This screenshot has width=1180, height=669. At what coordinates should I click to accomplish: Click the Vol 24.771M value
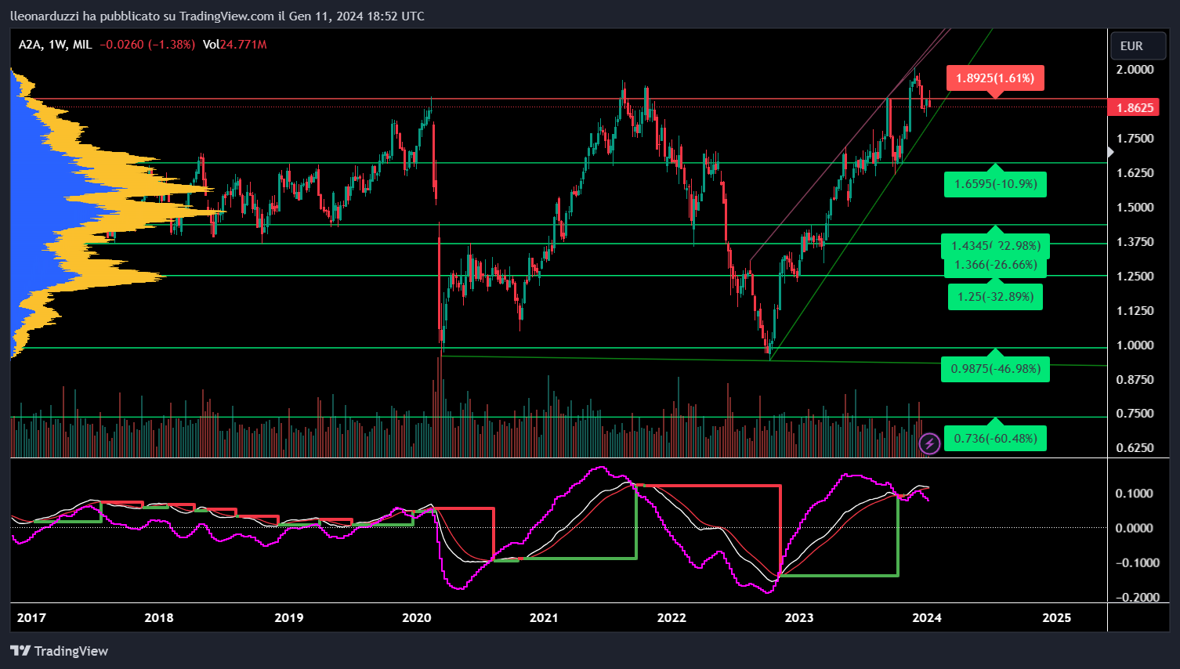tap(235, 45)
